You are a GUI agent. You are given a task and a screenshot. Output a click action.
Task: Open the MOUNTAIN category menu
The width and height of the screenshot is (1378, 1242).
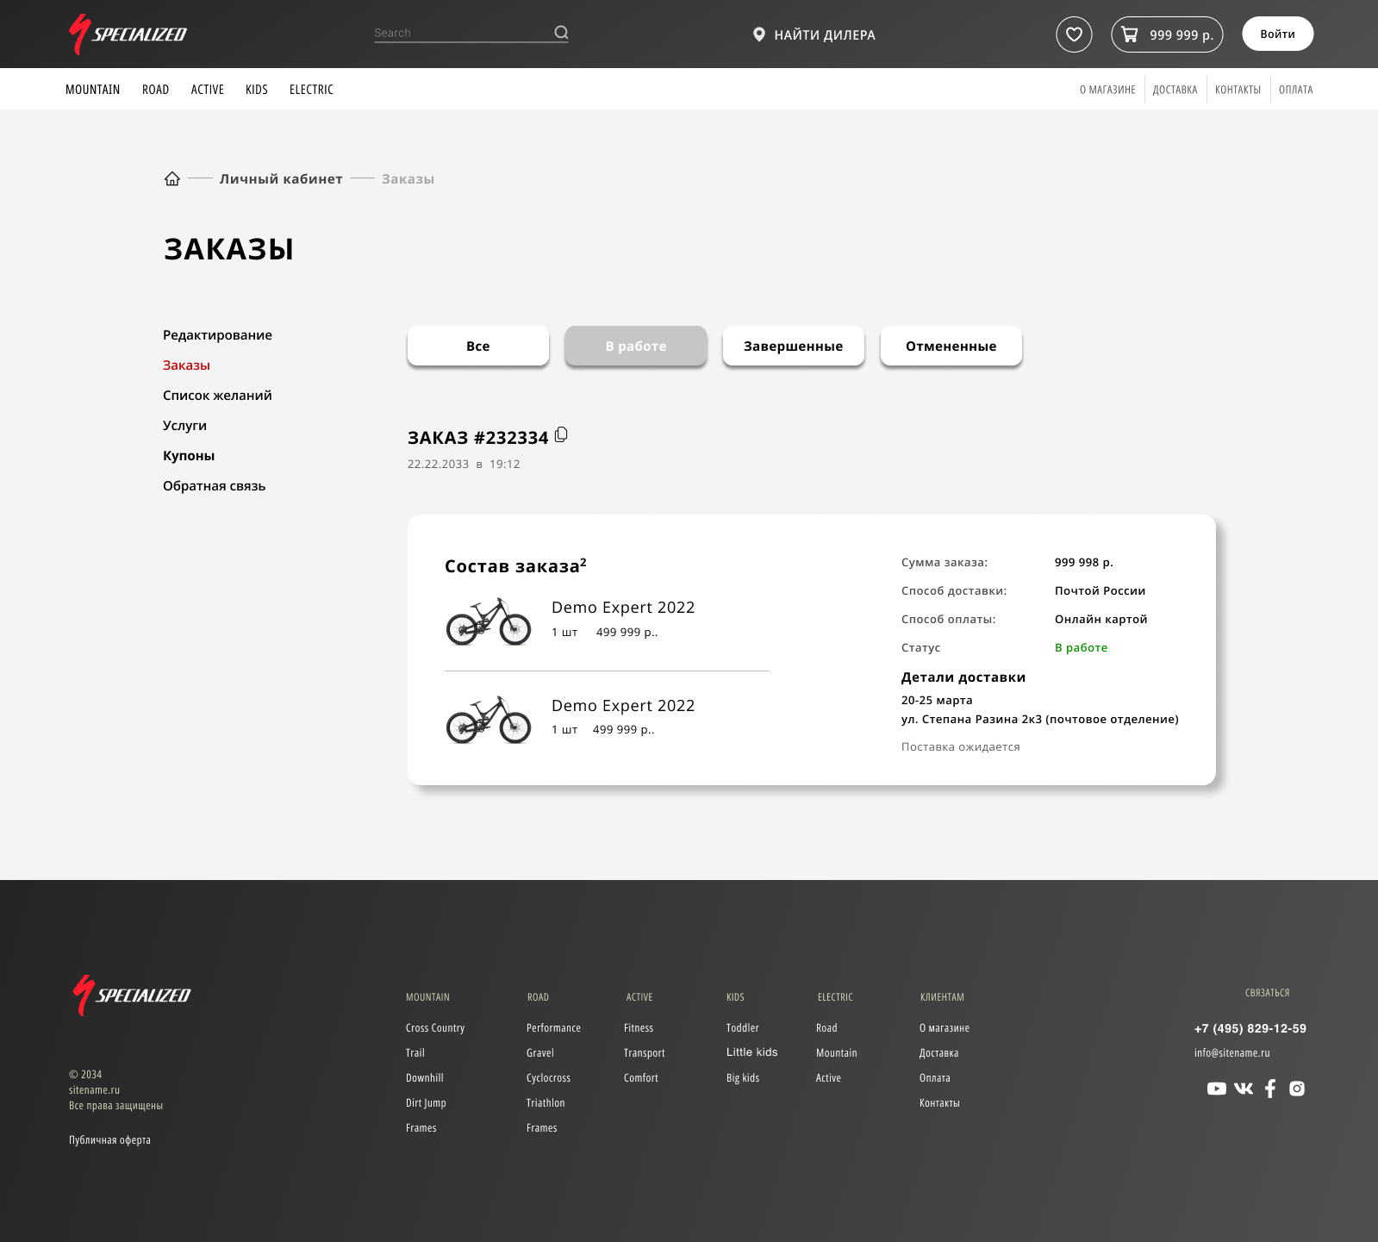click(x=93, y=90)
